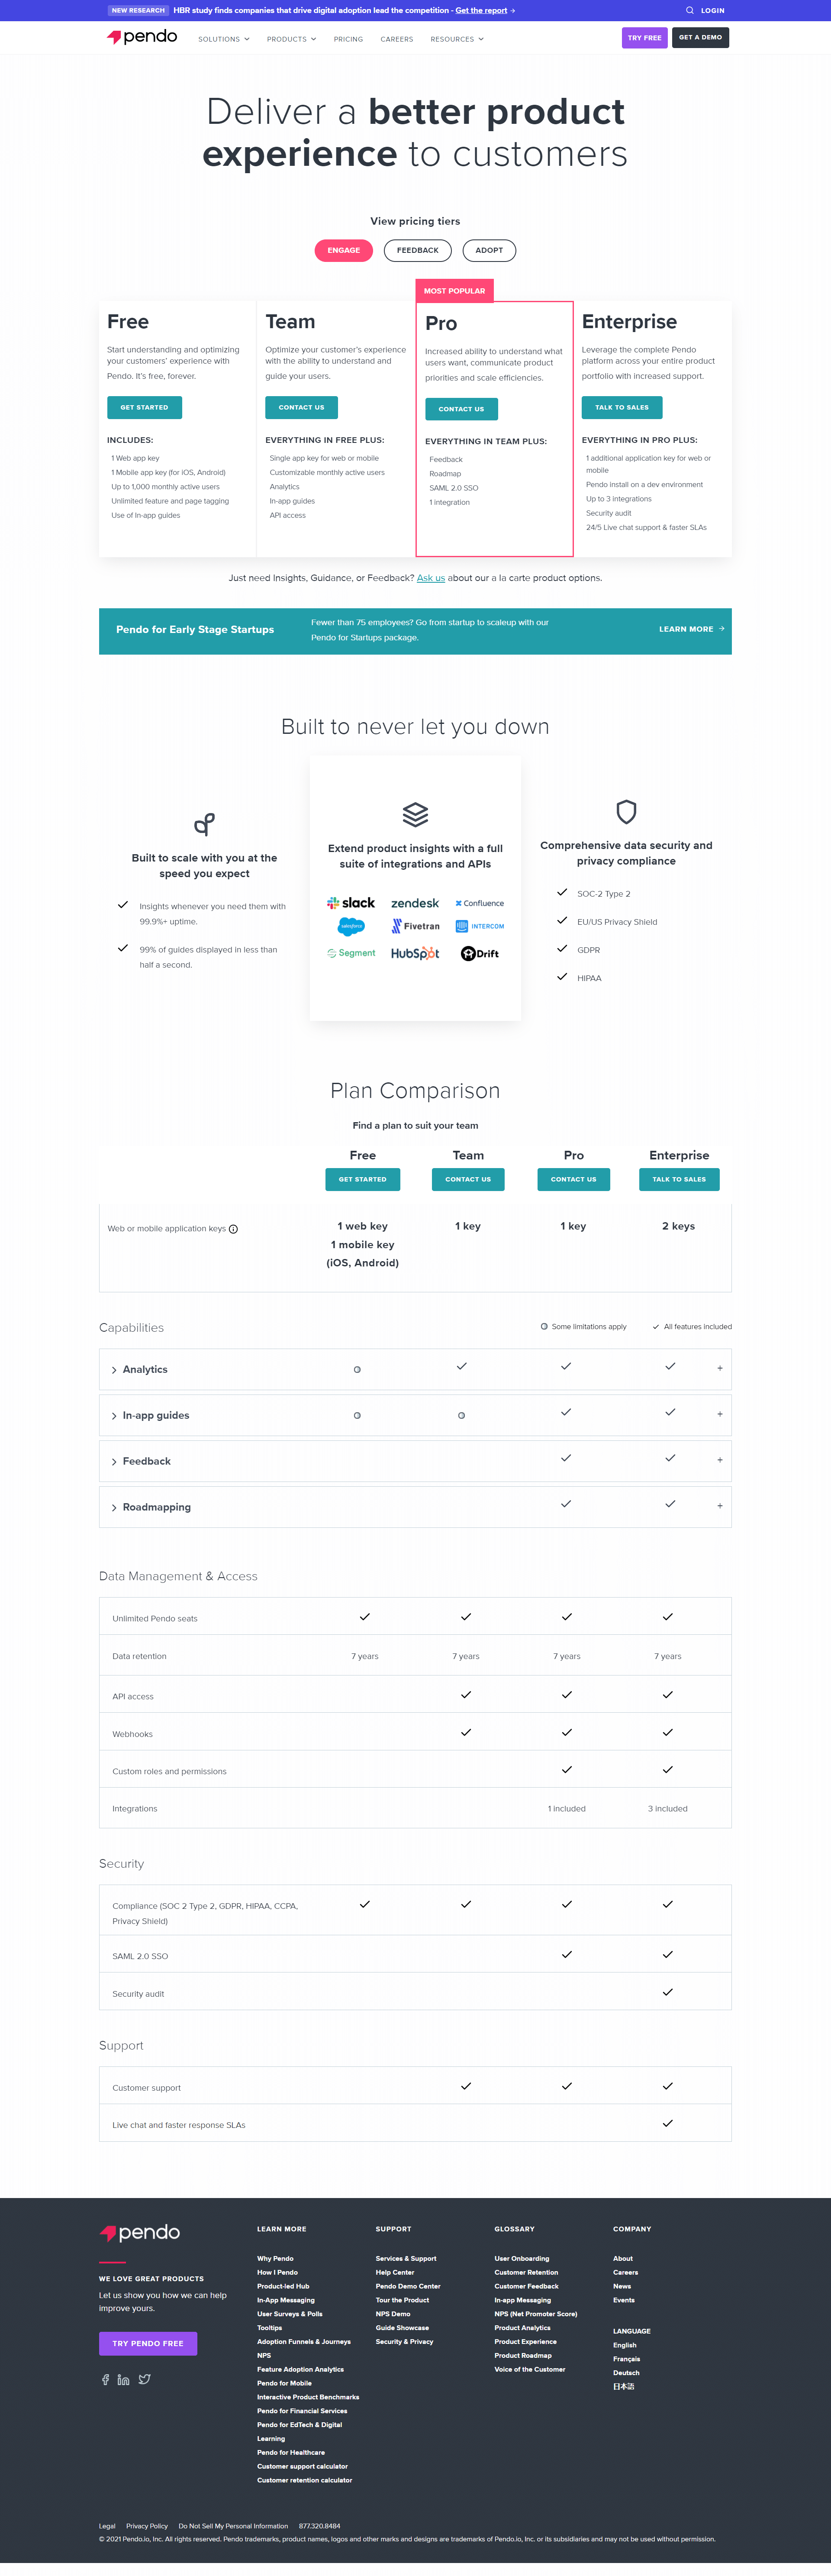Click the Login link
Image resolution: width=831 pixels, height=2576 pixels.
click(x=713, y=10)
